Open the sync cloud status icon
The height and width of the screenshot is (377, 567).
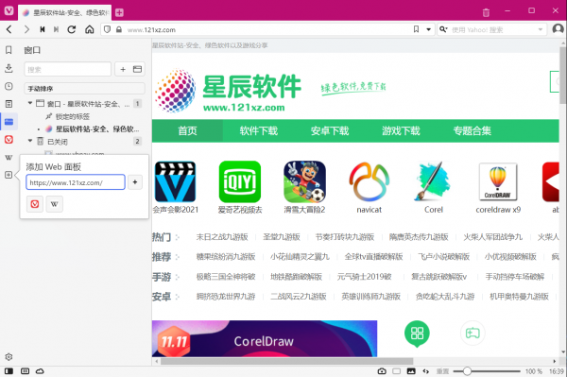[x=40, y=371]
